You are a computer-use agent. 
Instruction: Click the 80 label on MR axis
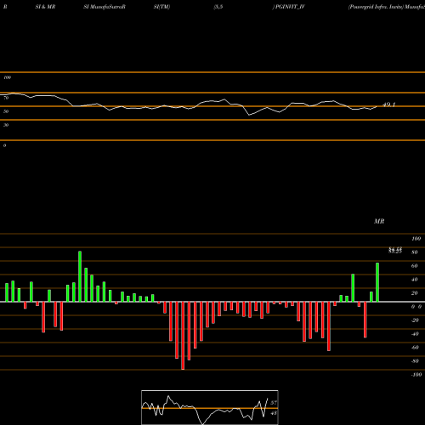pos(415,252)
